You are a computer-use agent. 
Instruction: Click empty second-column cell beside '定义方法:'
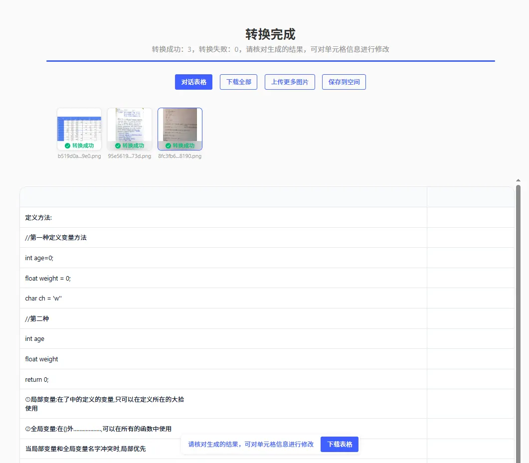point(471,217)
